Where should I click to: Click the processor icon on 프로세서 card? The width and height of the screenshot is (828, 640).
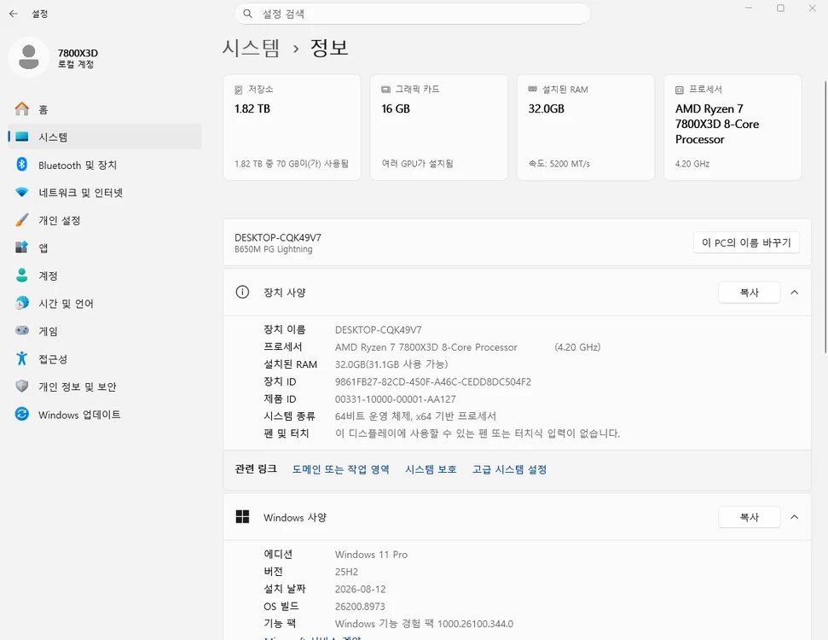pos(680,90)
